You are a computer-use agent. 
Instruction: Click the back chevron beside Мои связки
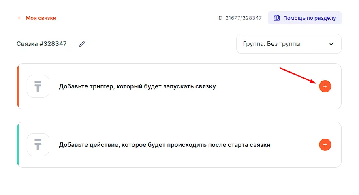pos(19,18)
